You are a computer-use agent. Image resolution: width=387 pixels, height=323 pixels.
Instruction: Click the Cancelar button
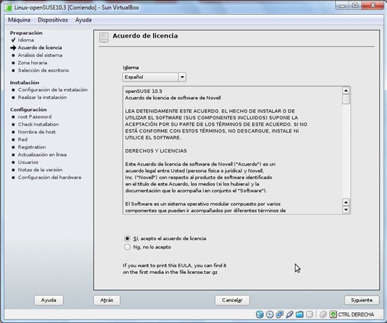[x=232, y=300]
